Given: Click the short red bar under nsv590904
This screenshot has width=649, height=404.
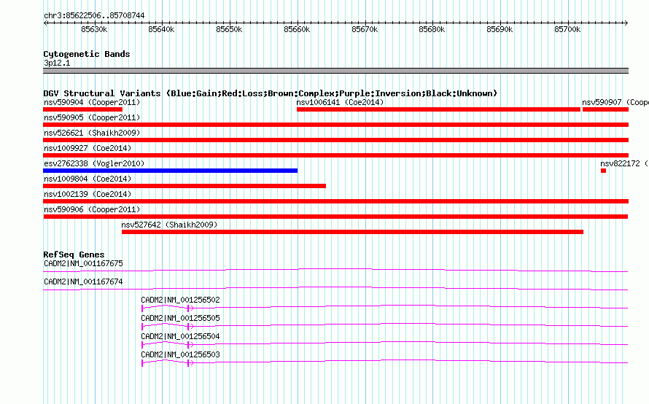Looking at the screenshot, I should (83, 109).
